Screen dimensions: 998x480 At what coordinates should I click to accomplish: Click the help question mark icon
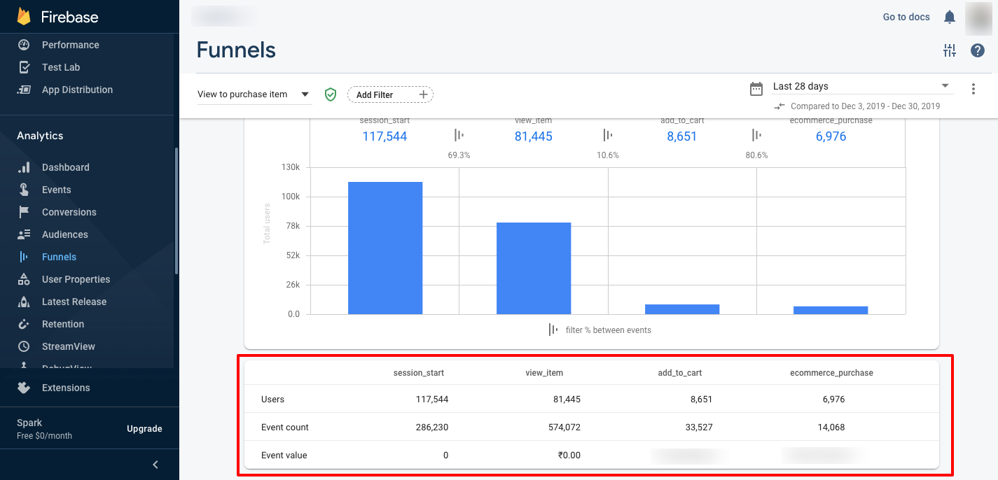978,50
